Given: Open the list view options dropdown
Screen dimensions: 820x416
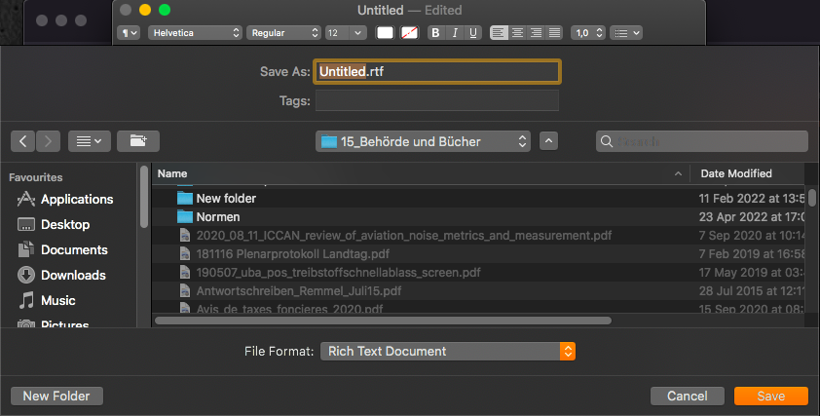Looking at the screenshot, I should [x=90, y=141].
